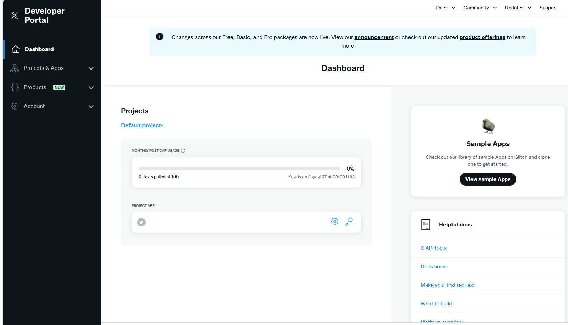Open keys and tokens via key icon

[349, 222]
